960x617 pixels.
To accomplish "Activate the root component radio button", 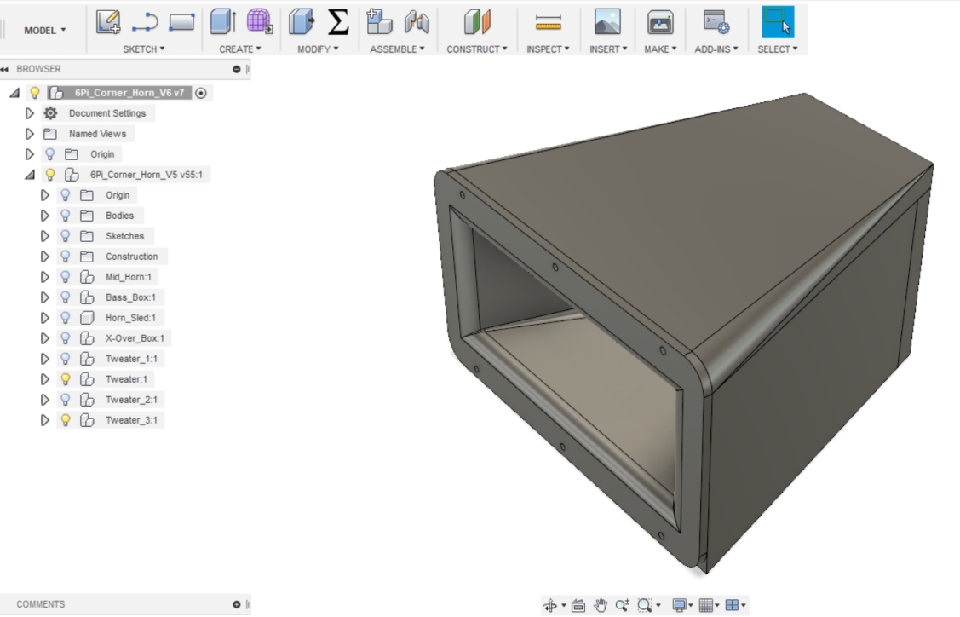I will 201,93.
